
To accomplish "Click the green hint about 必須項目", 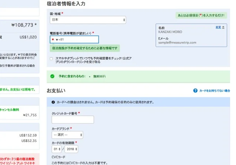I will pos(201,15).
